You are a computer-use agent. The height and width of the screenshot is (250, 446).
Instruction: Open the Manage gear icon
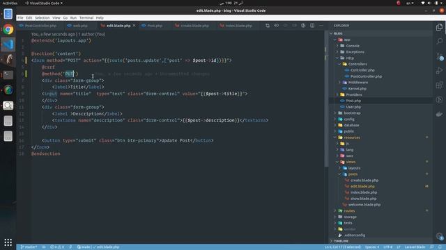[x=440, y=236]
